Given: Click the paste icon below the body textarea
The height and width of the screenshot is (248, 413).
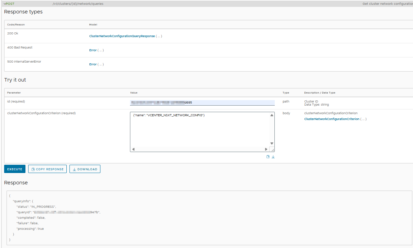Looking at the screenshot, I should coord(268,157).
